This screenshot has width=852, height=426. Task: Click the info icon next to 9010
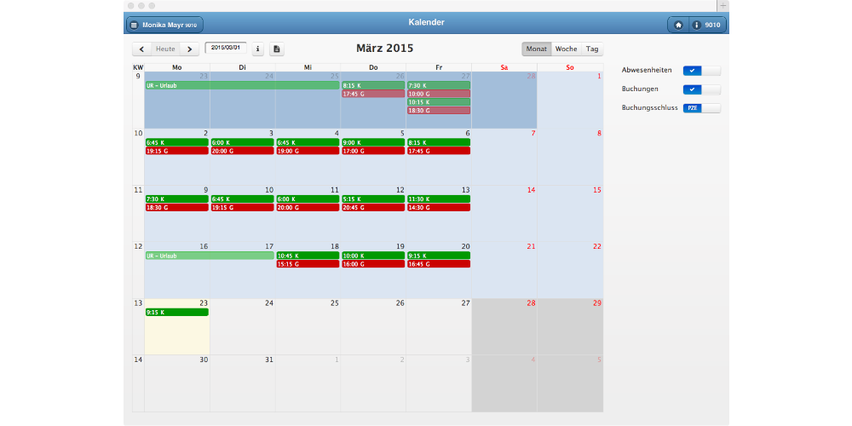pos(697,26)
